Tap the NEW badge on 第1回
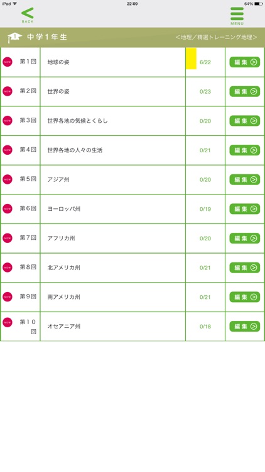Image resolution: width=265 pixels, height=472 pixels. (x=8, y=62)
